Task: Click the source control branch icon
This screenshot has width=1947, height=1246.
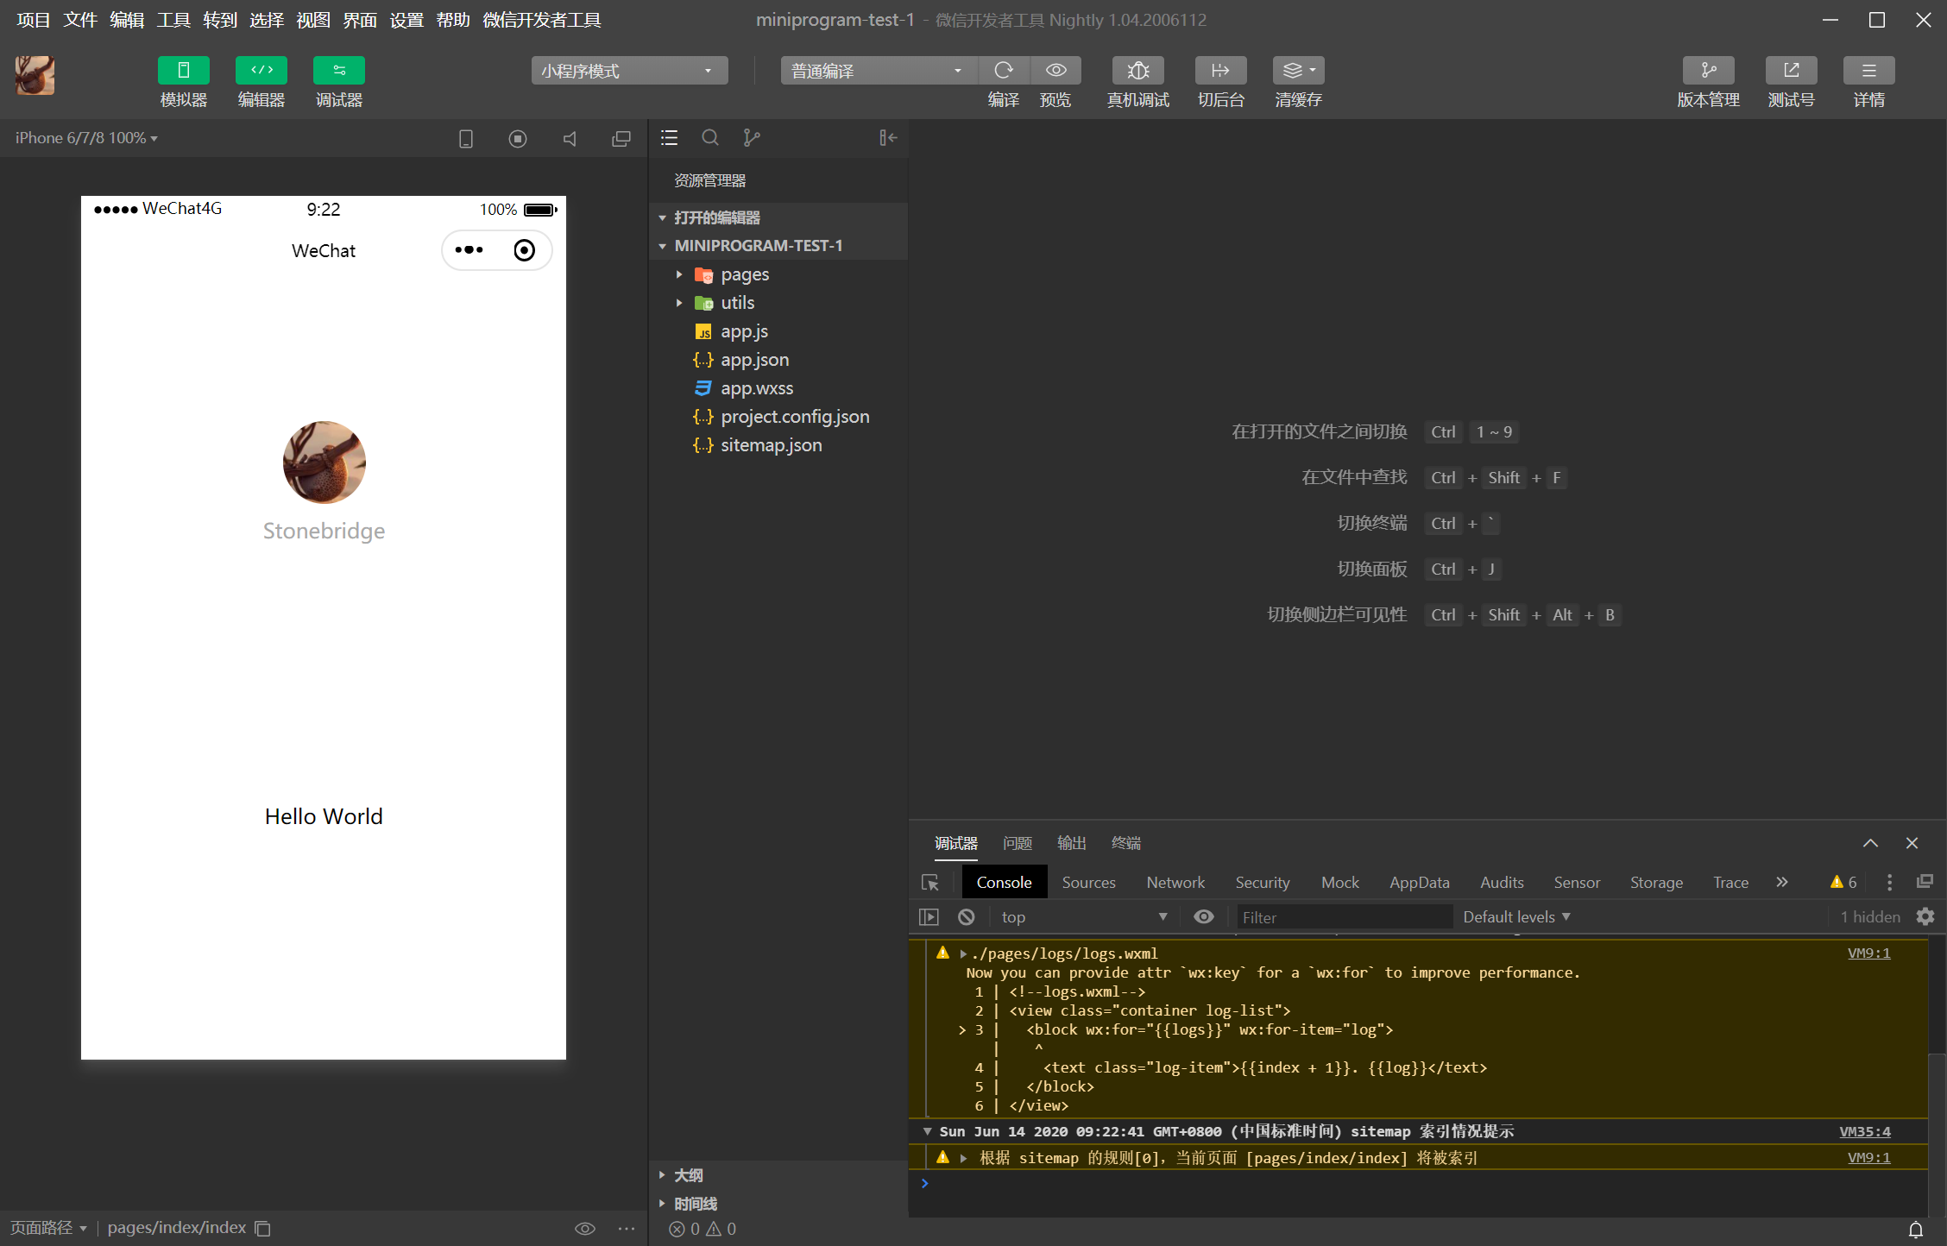Action: click(x=752, y=138)
